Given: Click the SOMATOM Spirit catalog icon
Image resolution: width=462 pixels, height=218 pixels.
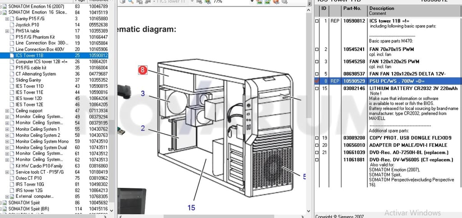Looking at the screenshot, I should pyautogui.click(x=5, y=203).
